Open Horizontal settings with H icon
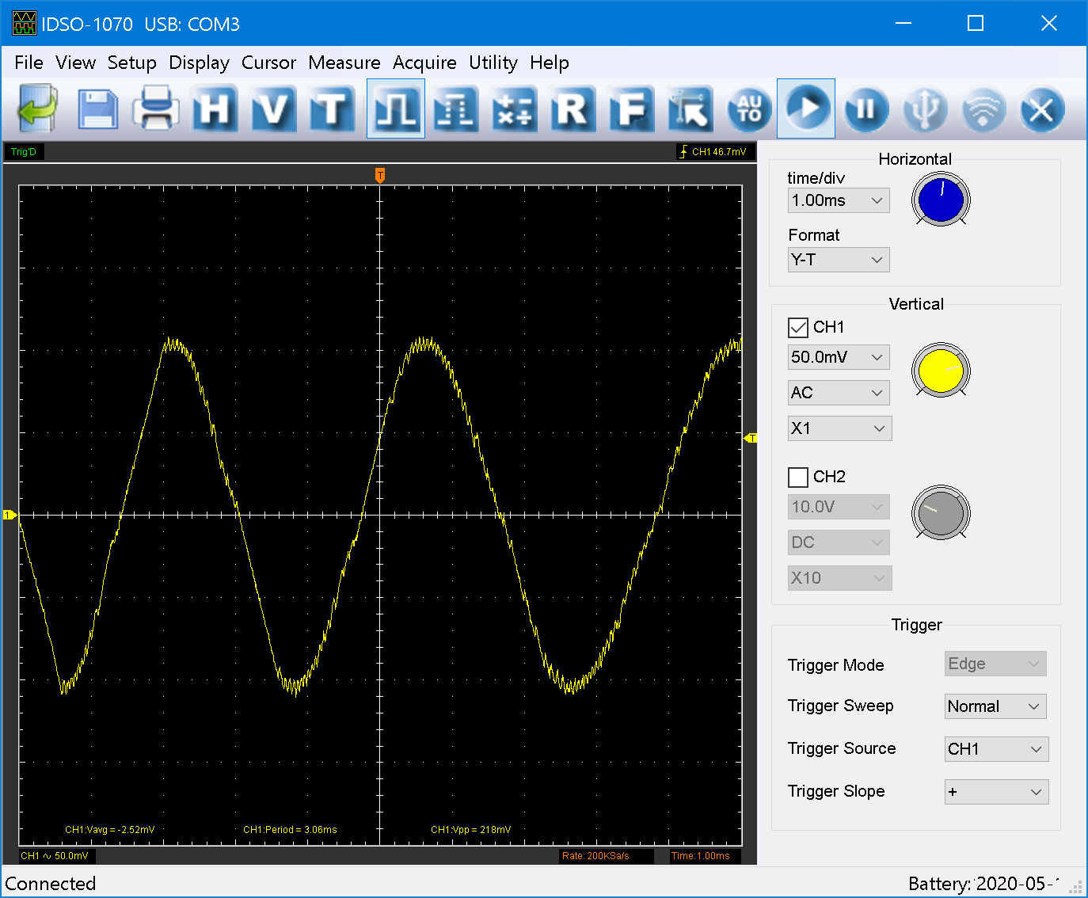The height and width of the screenshot is (898, 1088). (215, 108)
